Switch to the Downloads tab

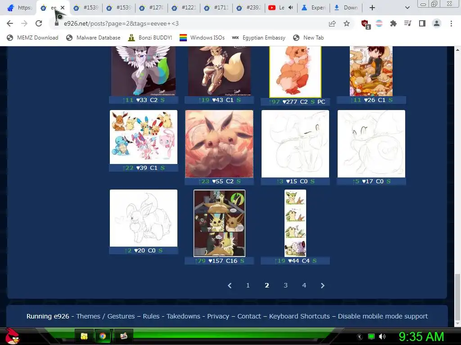pos(346,8)
